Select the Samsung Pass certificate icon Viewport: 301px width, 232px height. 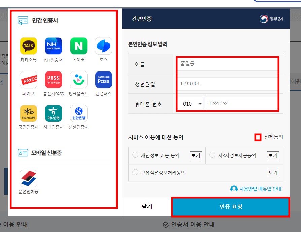(x=103, y=79)
